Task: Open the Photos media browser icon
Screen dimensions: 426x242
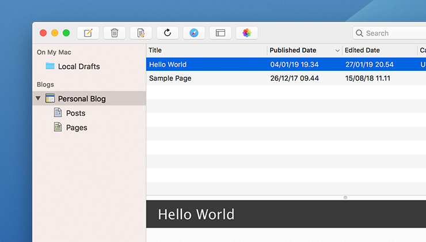Action: 247,33
